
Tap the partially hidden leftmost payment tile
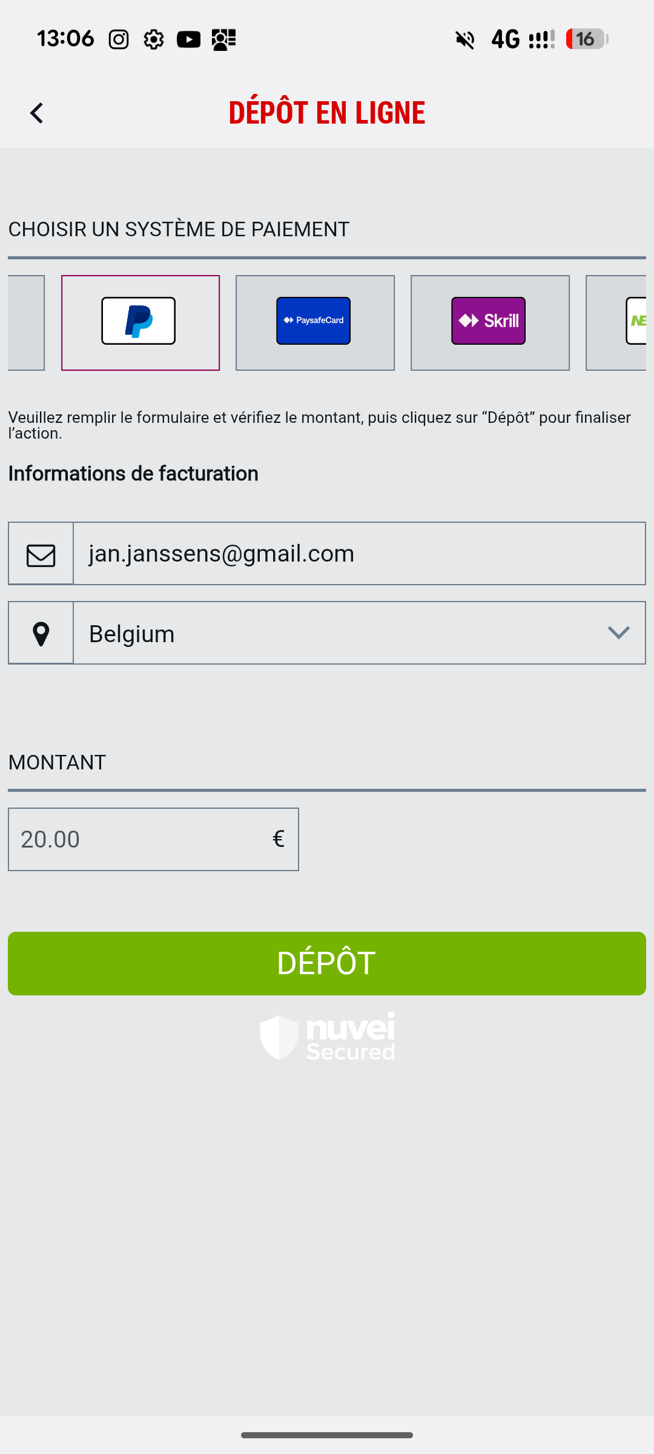pos(27,322)
